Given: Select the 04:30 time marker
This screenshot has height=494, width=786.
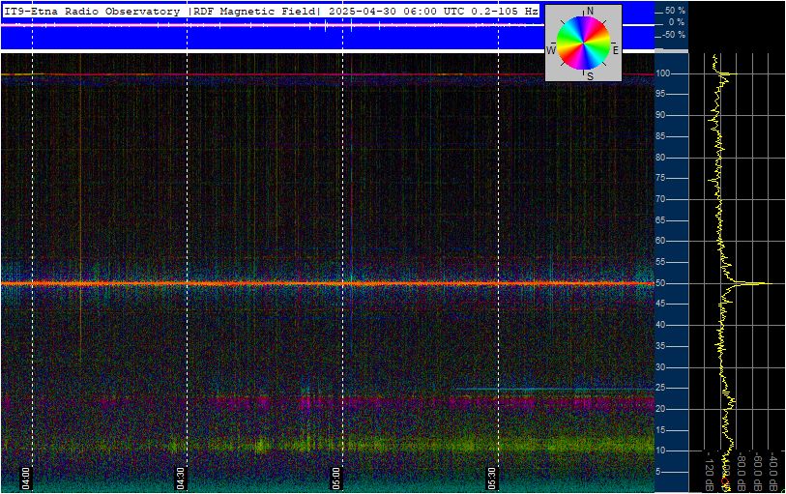Looking at the screenshot, I should [181, 478].
